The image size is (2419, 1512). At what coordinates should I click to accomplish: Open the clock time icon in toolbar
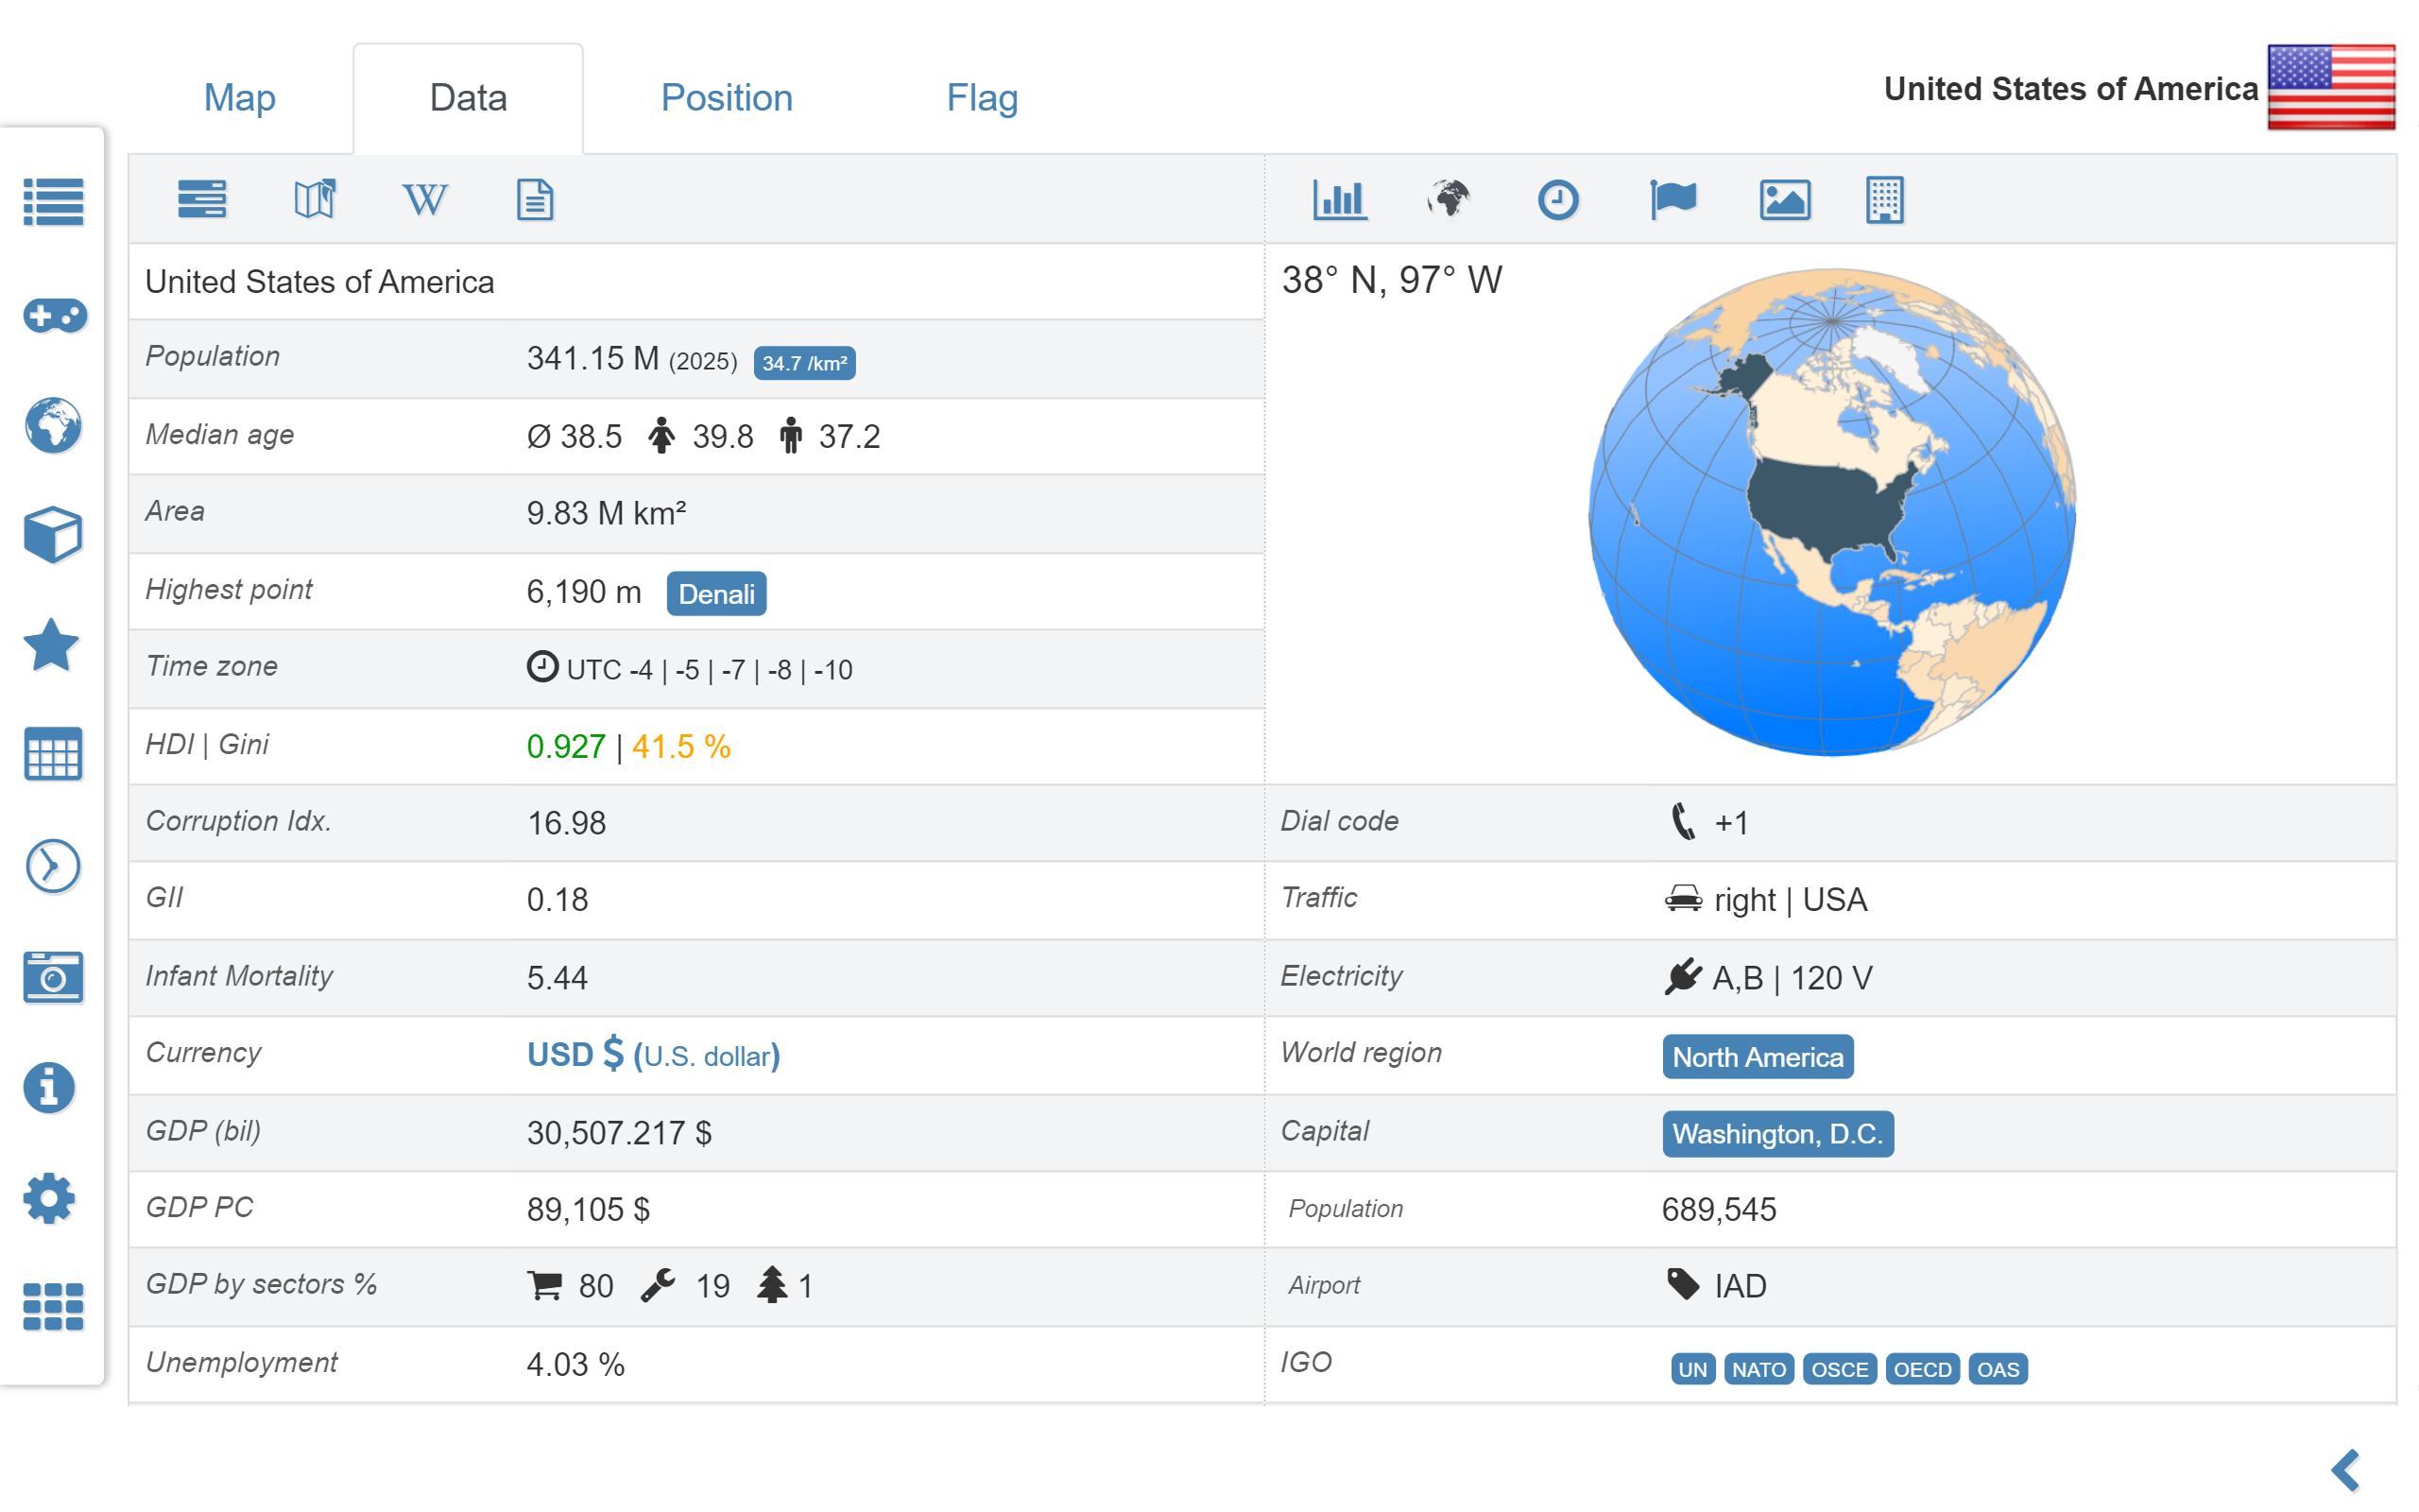pos(1557,199)
